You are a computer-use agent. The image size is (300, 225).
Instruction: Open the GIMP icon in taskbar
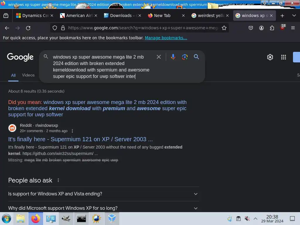point(66,219)
